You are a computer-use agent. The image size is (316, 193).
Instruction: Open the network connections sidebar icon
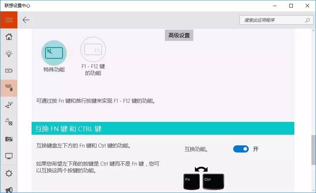tap(9, 105)
